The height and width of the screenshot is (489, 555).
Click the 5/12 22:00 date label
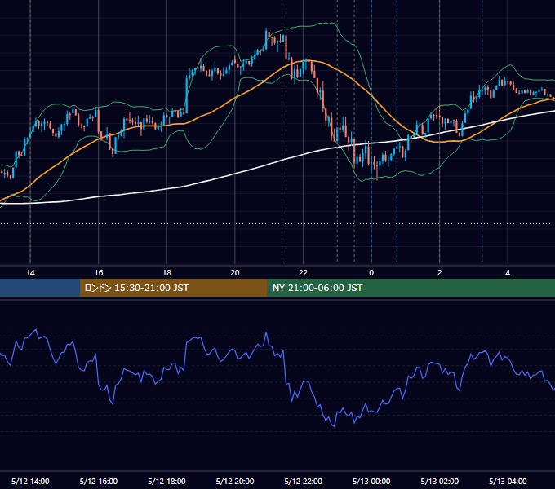coord(304,481)
